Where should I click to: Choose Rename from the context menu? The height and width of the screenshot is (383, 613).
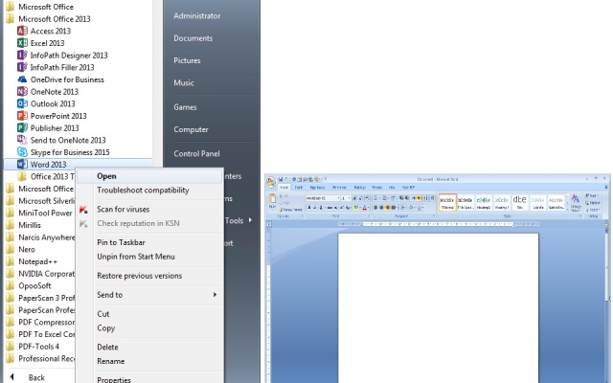tap(111, 361)
